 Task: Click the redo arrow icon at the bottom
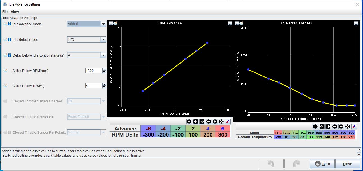[296, 164]
